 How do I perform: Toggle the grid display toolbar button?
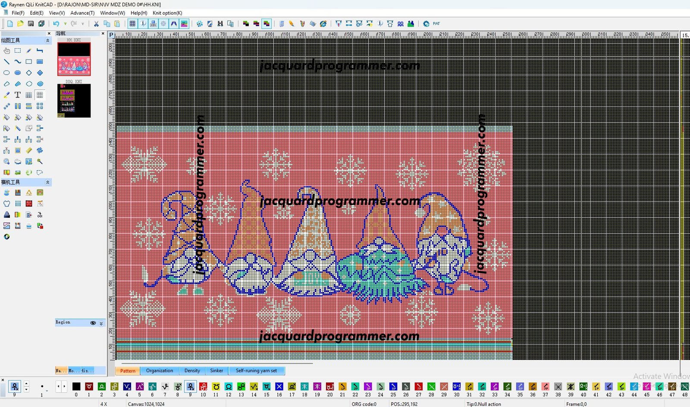pyautogui.click(x=132, y=24)
